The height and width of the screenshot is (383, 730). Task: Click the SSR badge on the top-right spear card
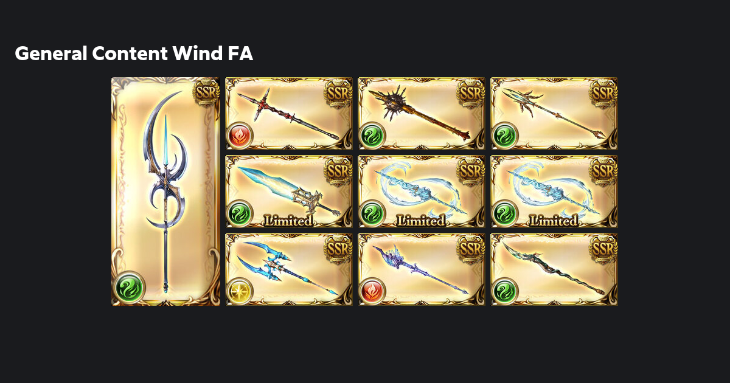point(603,92)
